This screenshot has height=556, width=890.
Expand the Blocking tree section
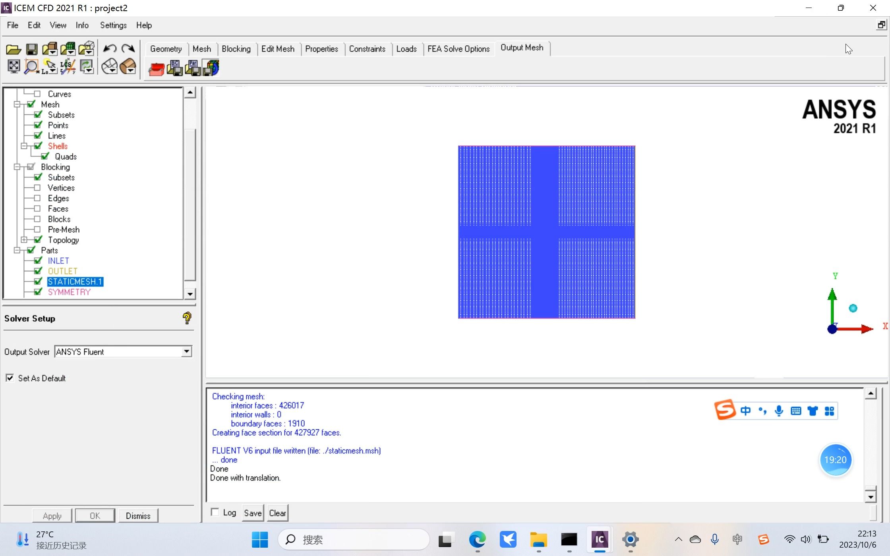coord(17,166)
